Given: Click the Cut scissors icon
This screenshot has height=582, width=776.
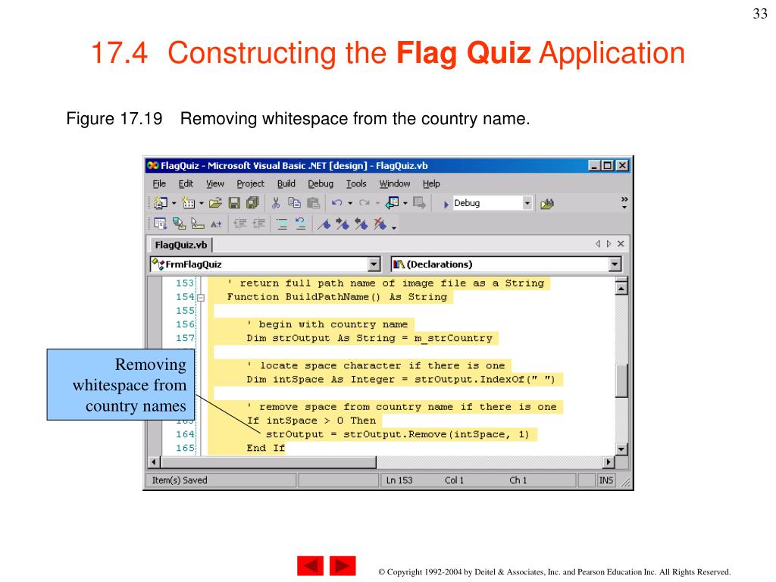Looking at the screenshot, I should (x=276, y=203).
